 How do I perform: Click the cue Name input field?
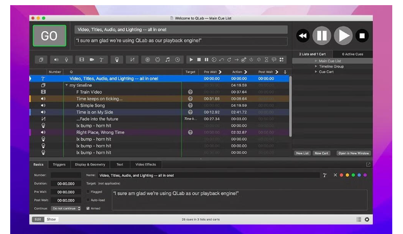pyautogui.click(x=209, y=175)
